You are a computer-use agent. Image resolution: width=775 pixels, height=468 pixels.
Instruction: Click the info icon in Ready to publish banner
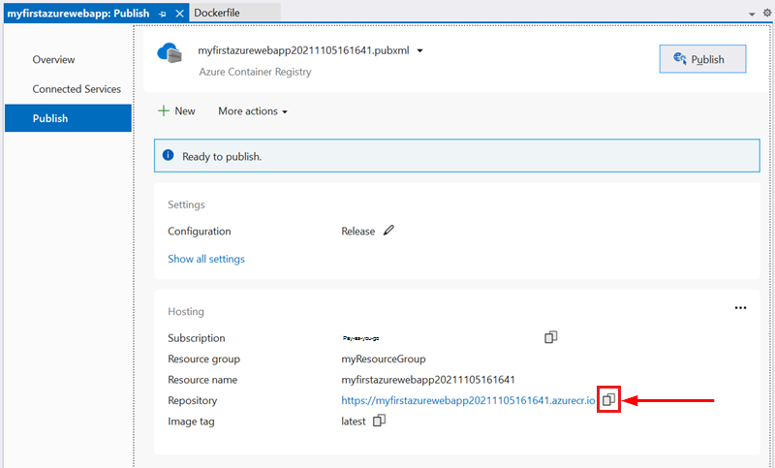pos(168,155)
